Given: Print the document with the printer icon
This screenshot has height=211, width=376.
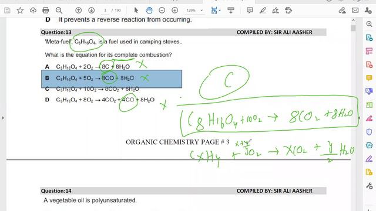Looking at the screenshot, I should click(x=46, y=11).
